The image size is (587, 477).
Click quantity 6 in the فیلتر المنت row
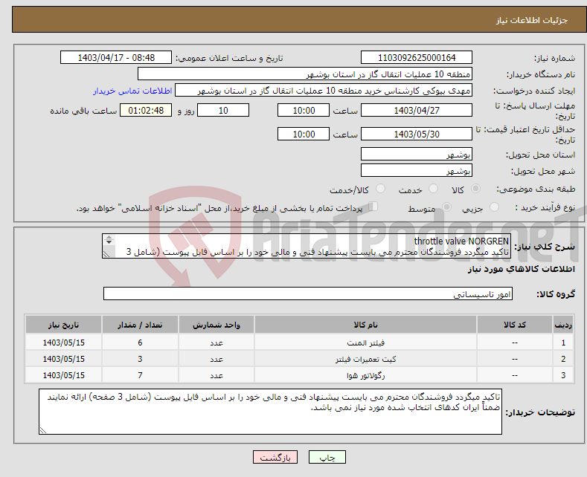140,343
